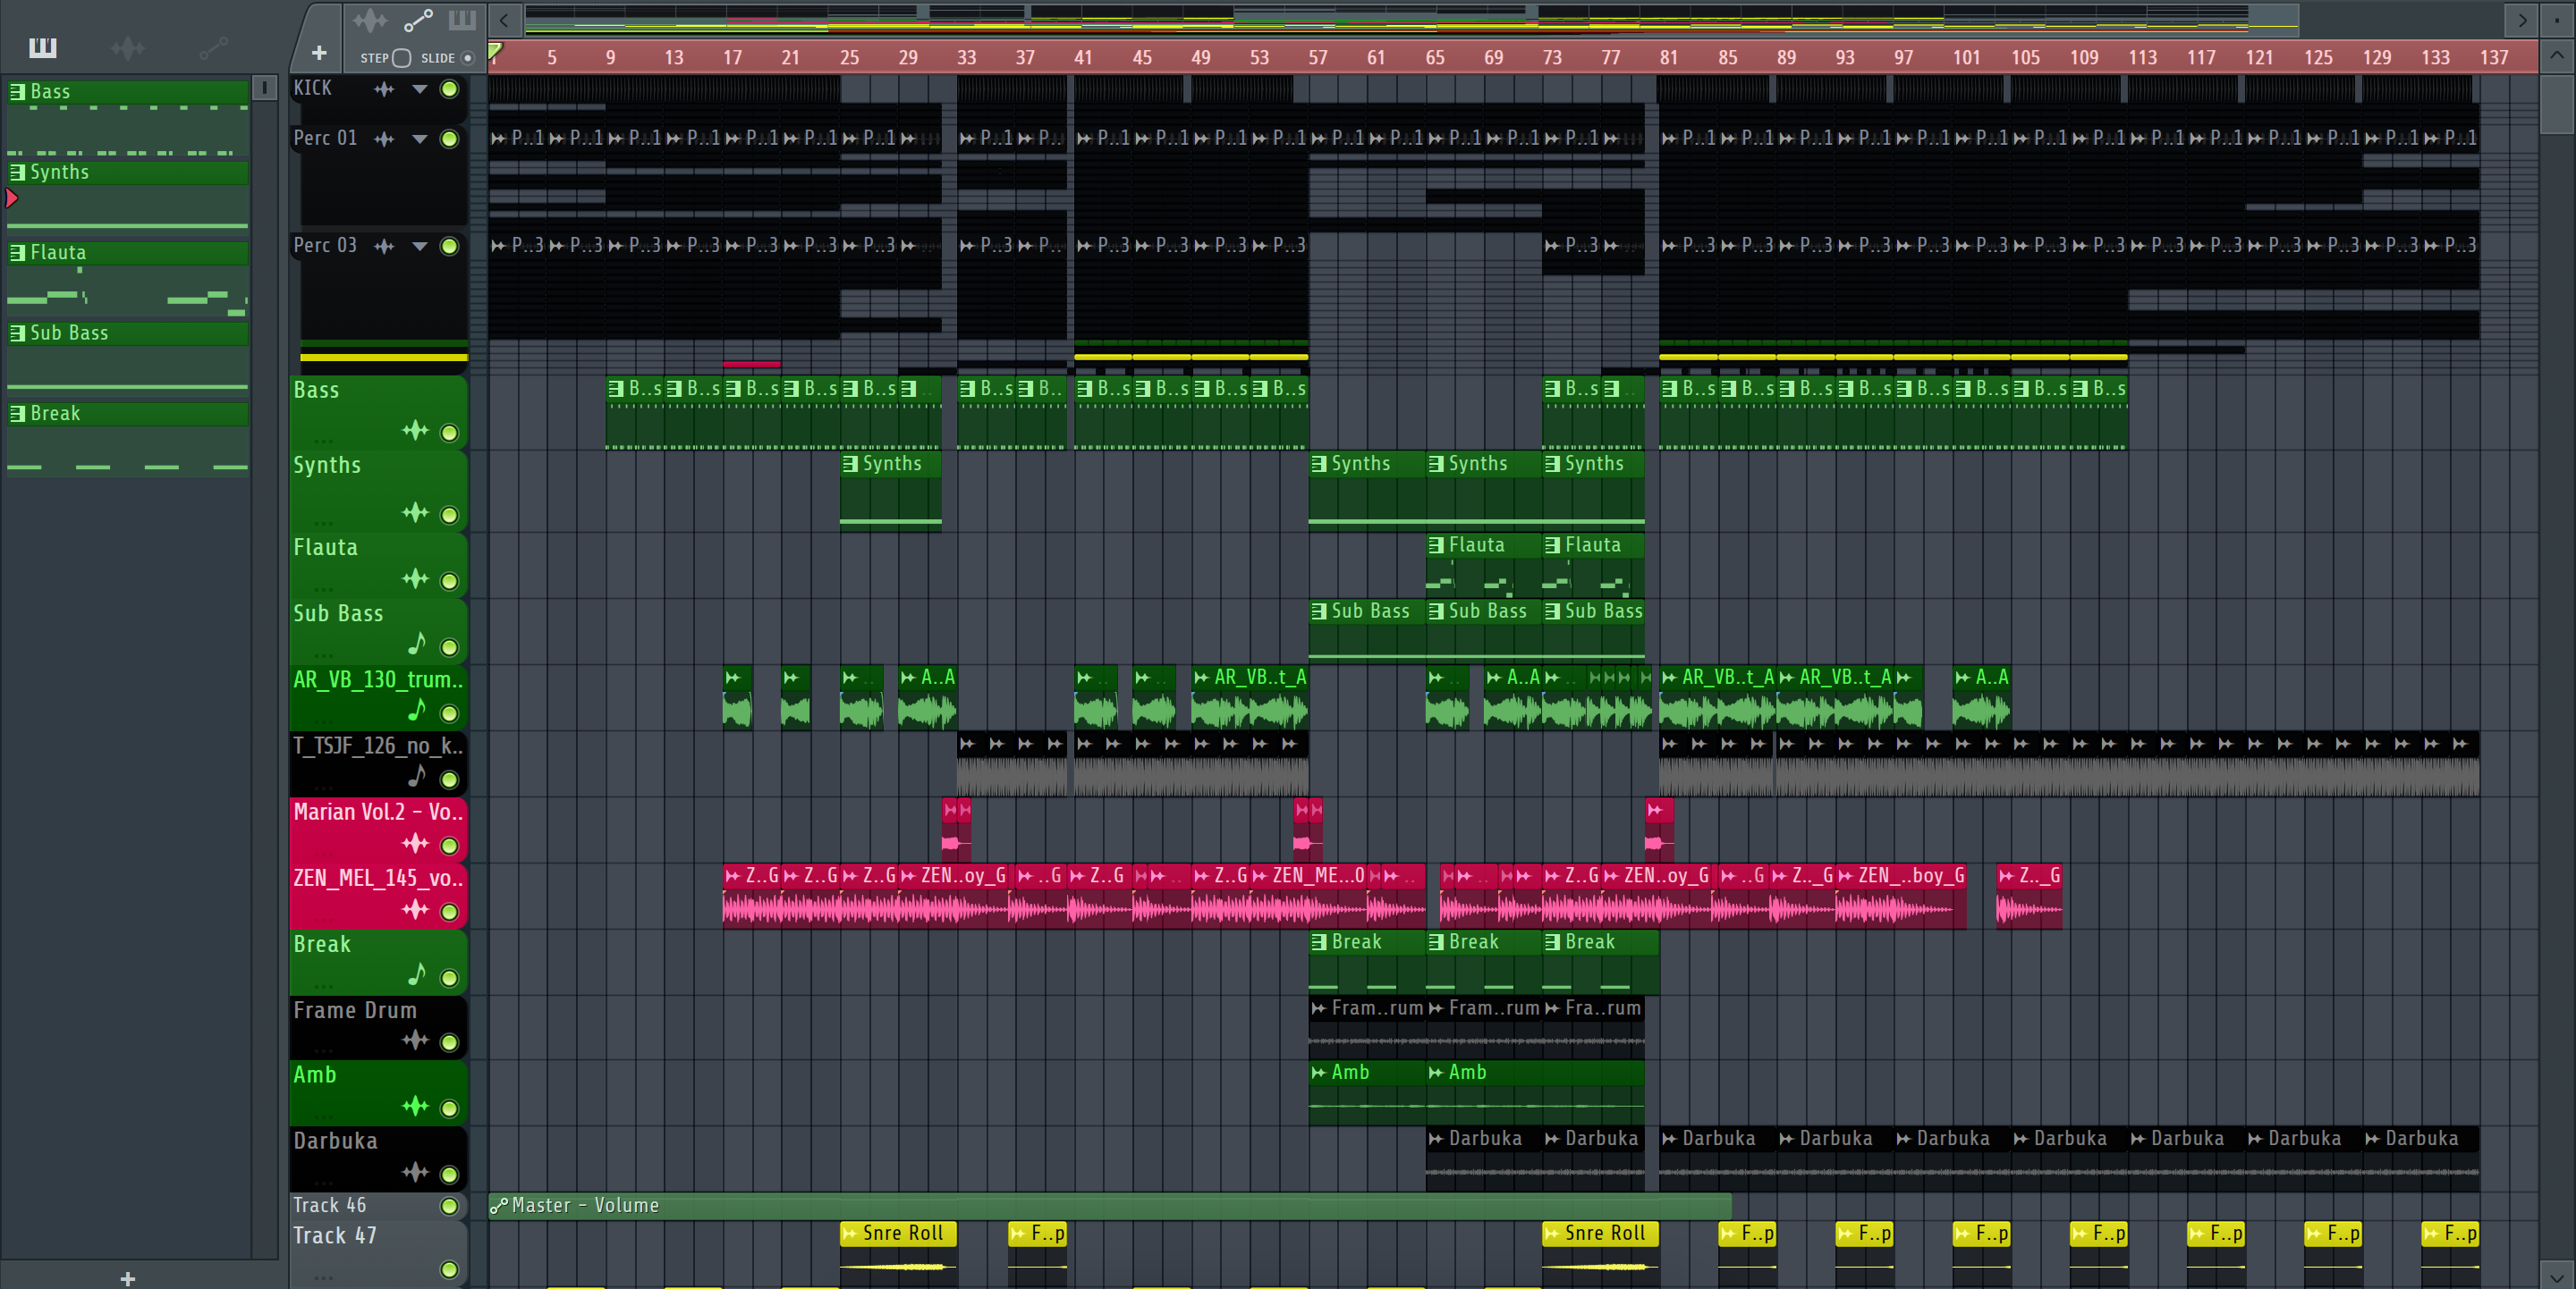
Task: Click the pattern icon beside Synths in picker
Action: [x=17, y=172]
